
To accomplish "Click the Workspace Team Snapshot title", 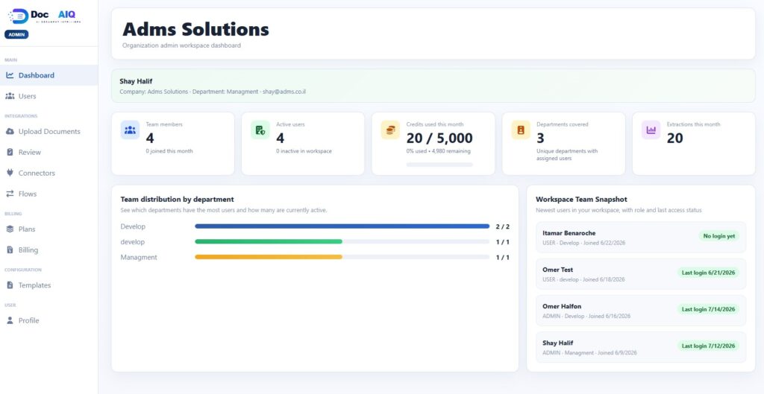I will point(581,200).
